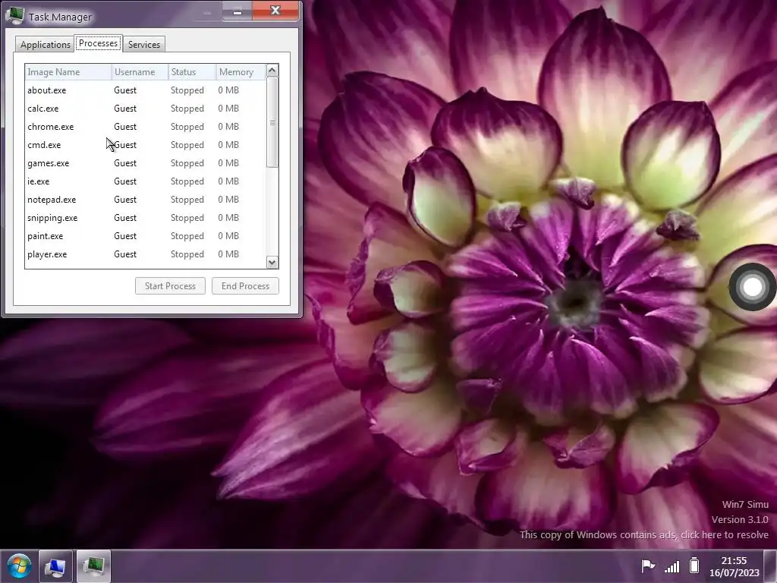Select the Task Manager taskbar icon
777x583 pixels.
click(93, 566)
